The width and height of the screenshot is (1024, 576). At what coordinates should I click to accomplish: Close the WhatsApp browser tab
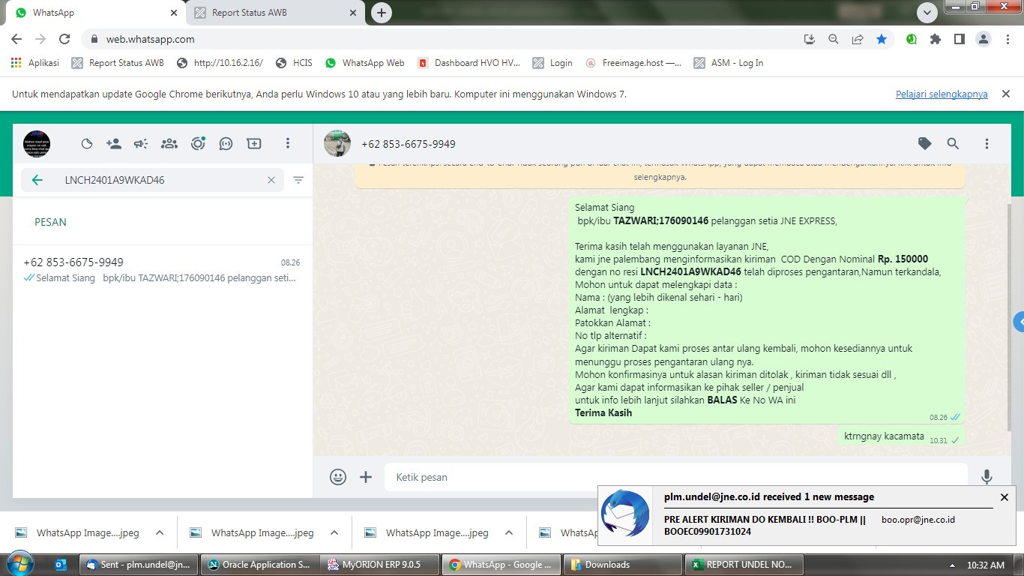tap(174, 13)
